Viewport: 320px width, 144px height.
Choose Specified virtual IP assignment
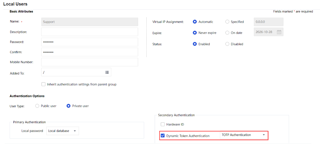pos(227,22)
